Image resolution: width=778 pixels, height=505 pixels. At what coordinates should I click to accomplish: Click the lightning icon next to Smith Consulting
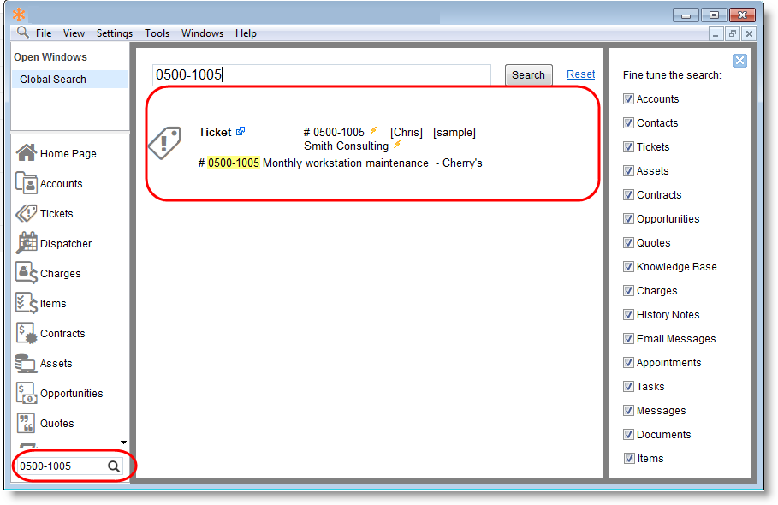coord(397,145)
